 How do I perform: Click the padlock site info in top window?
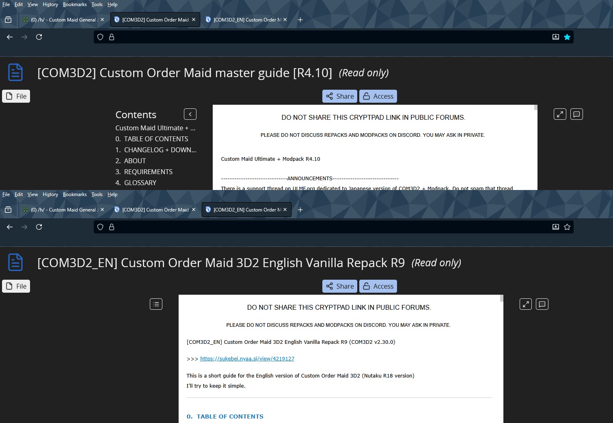click(x=112, y=37)
